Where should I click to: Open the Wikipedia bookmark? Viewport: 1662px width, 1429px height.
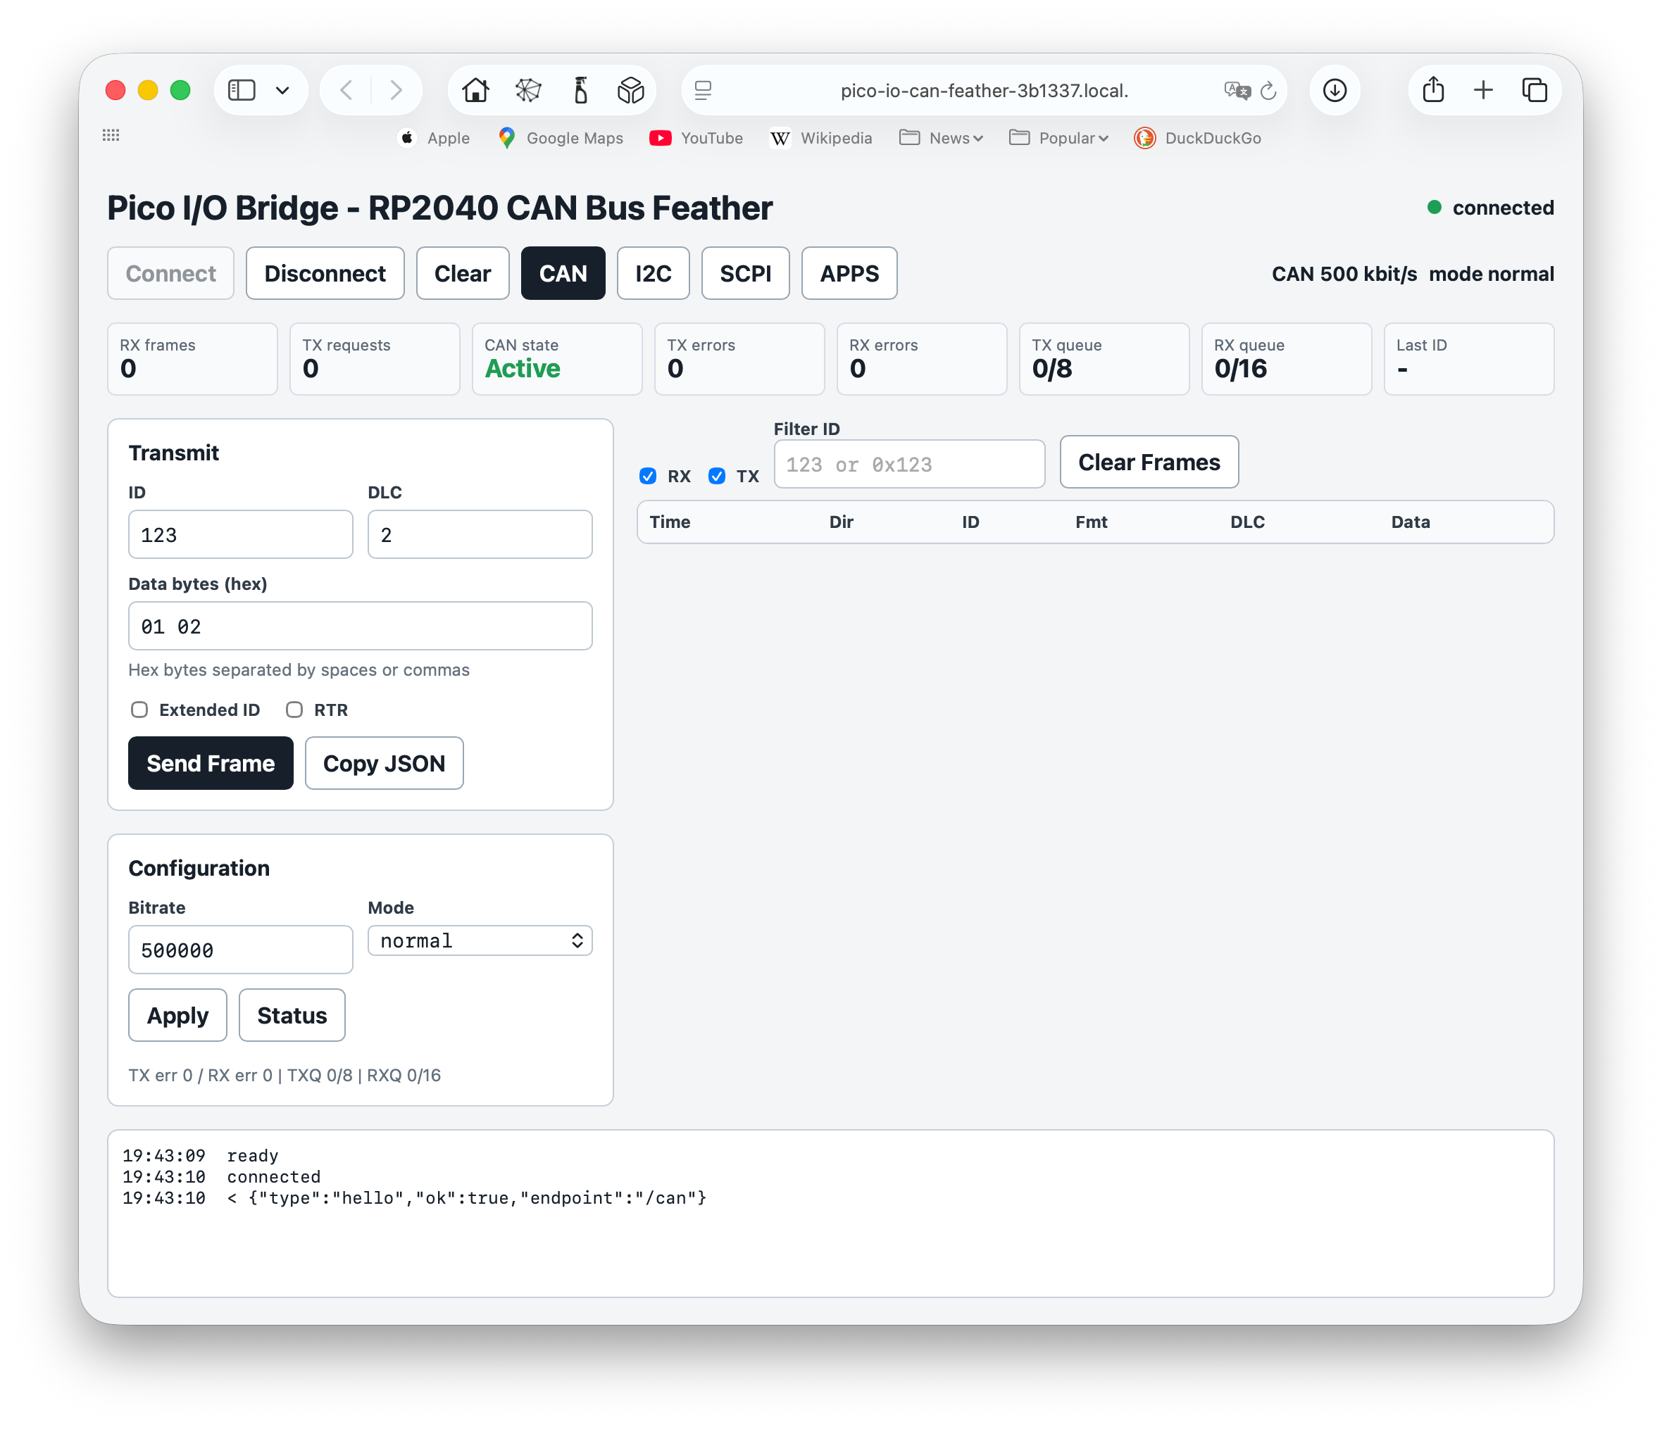coord(821,138)
